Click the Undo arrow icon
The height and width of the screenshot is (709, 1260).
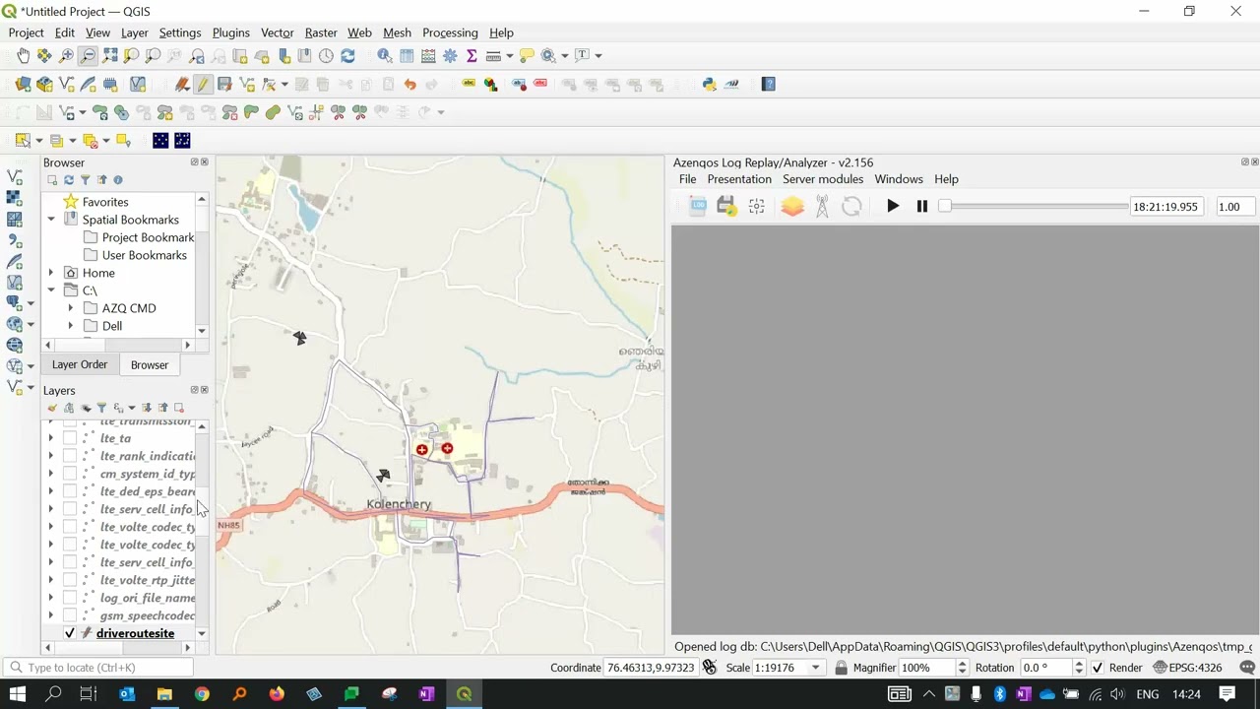pos(409,85)
